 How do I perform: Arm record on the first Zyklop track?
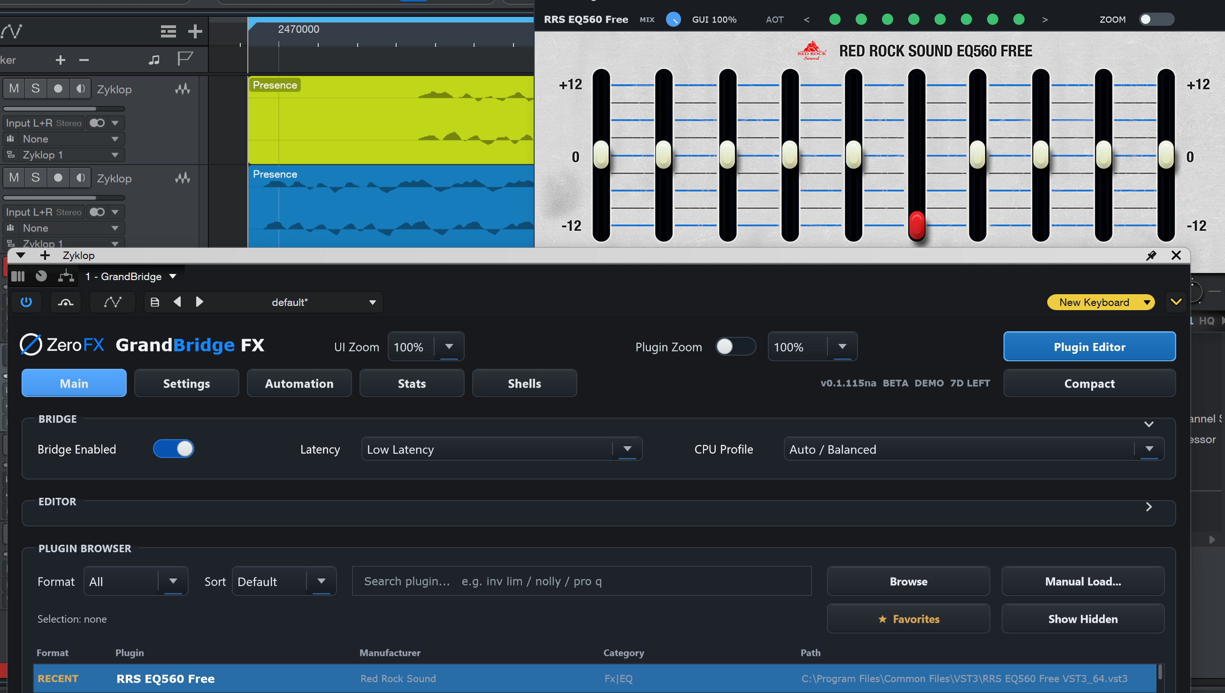tap(58, 89)
